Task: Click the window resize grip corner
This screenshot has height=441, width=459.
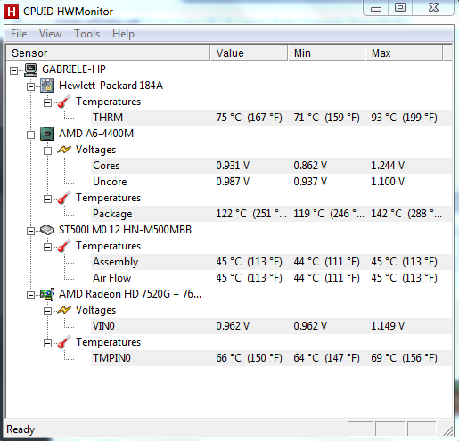Action: click(x=448, y=431)
